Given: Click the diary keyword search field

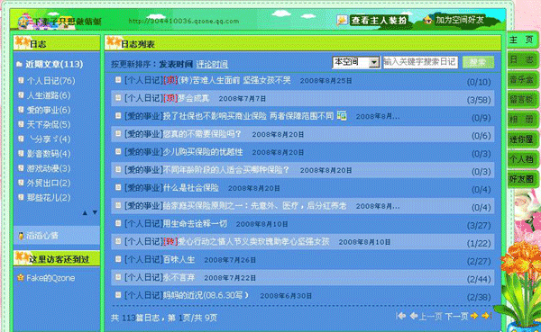Looking at the screenshot, I should point(420,62).
